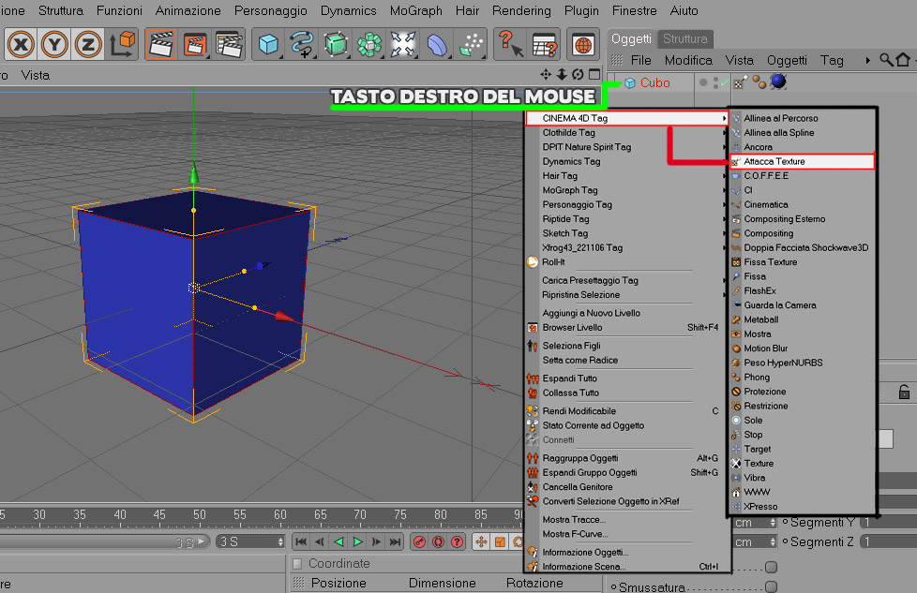This screenshot has height=593, width=917.
Task: Open the Vista menu in viewport
Action: pyautogui.click(x=35, y=75)
